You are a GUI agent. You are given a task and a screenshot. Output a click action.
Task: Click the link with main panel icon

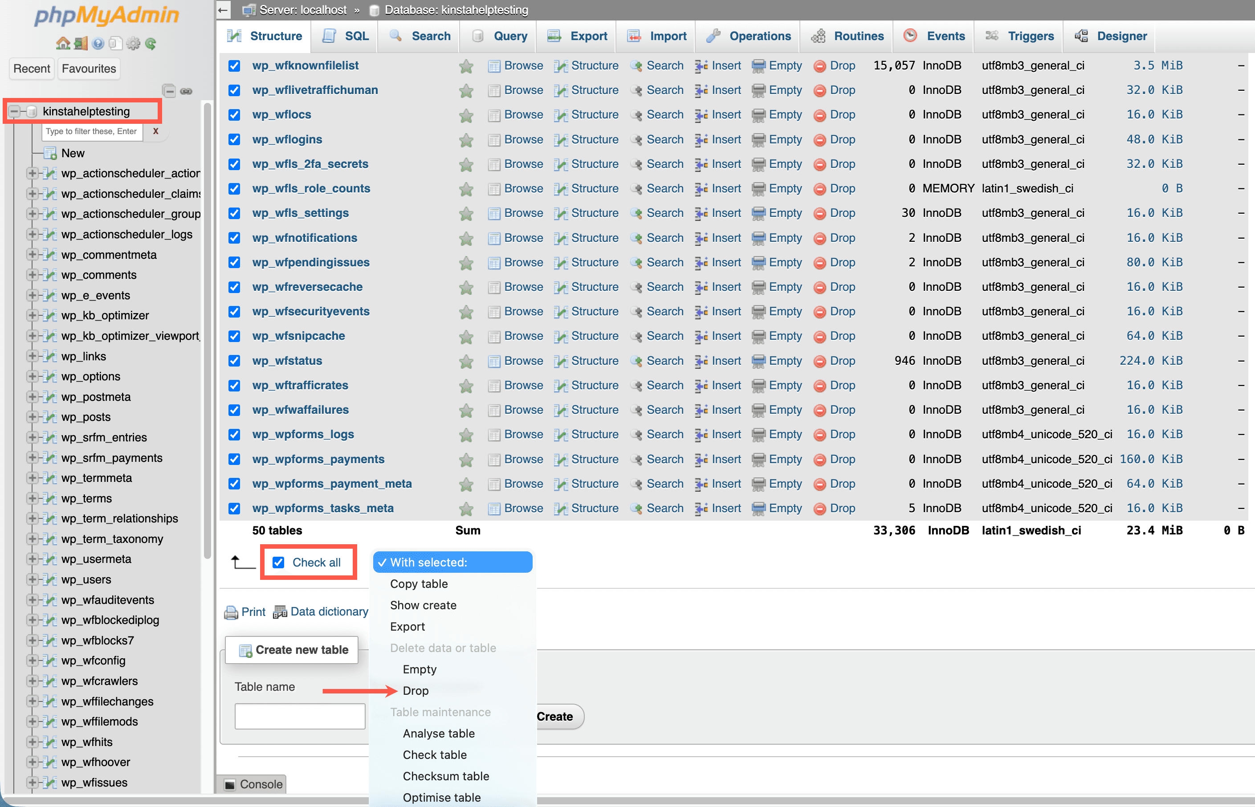tap(186, 91)
